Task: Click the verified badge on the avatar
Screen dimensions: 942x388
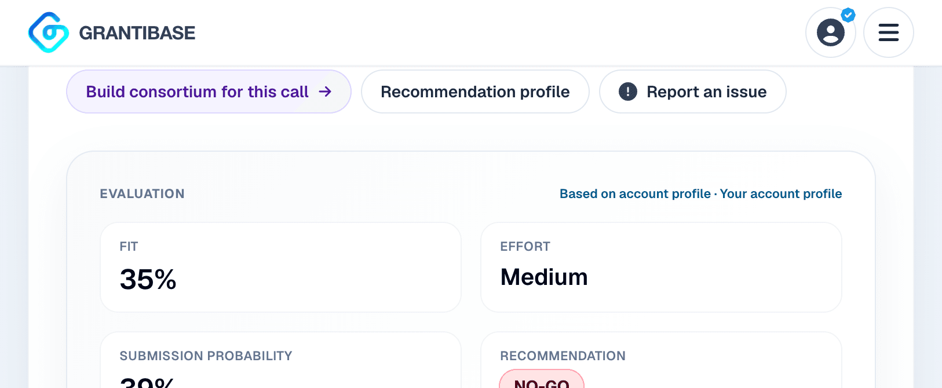Action: (x=848, y=15)
